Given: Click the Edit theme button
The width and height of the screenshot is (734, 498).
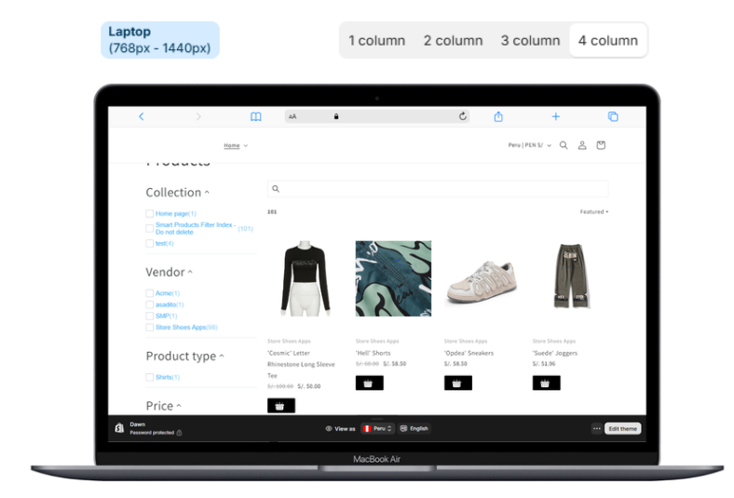Looking at the screenshot, I should 622,428.
